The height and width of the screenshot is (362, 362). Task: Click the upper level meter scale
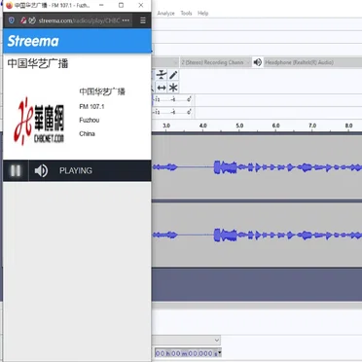[172, 100]
